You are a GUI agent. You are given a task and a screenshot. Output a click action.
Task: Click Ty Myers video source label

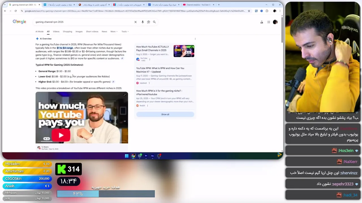coord(45,147)
